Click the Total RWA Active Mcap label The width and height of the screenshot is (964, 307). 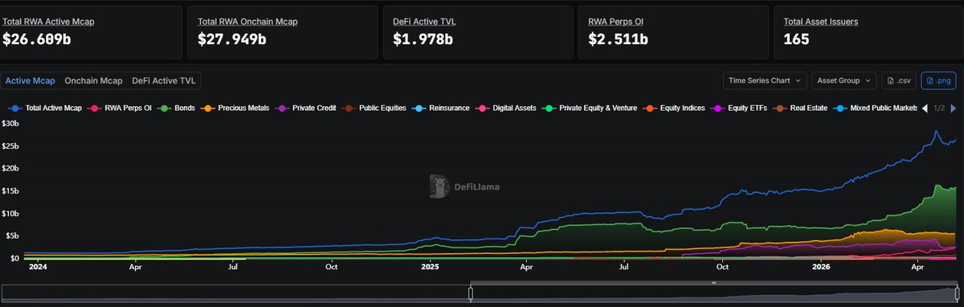pos(48,22)
